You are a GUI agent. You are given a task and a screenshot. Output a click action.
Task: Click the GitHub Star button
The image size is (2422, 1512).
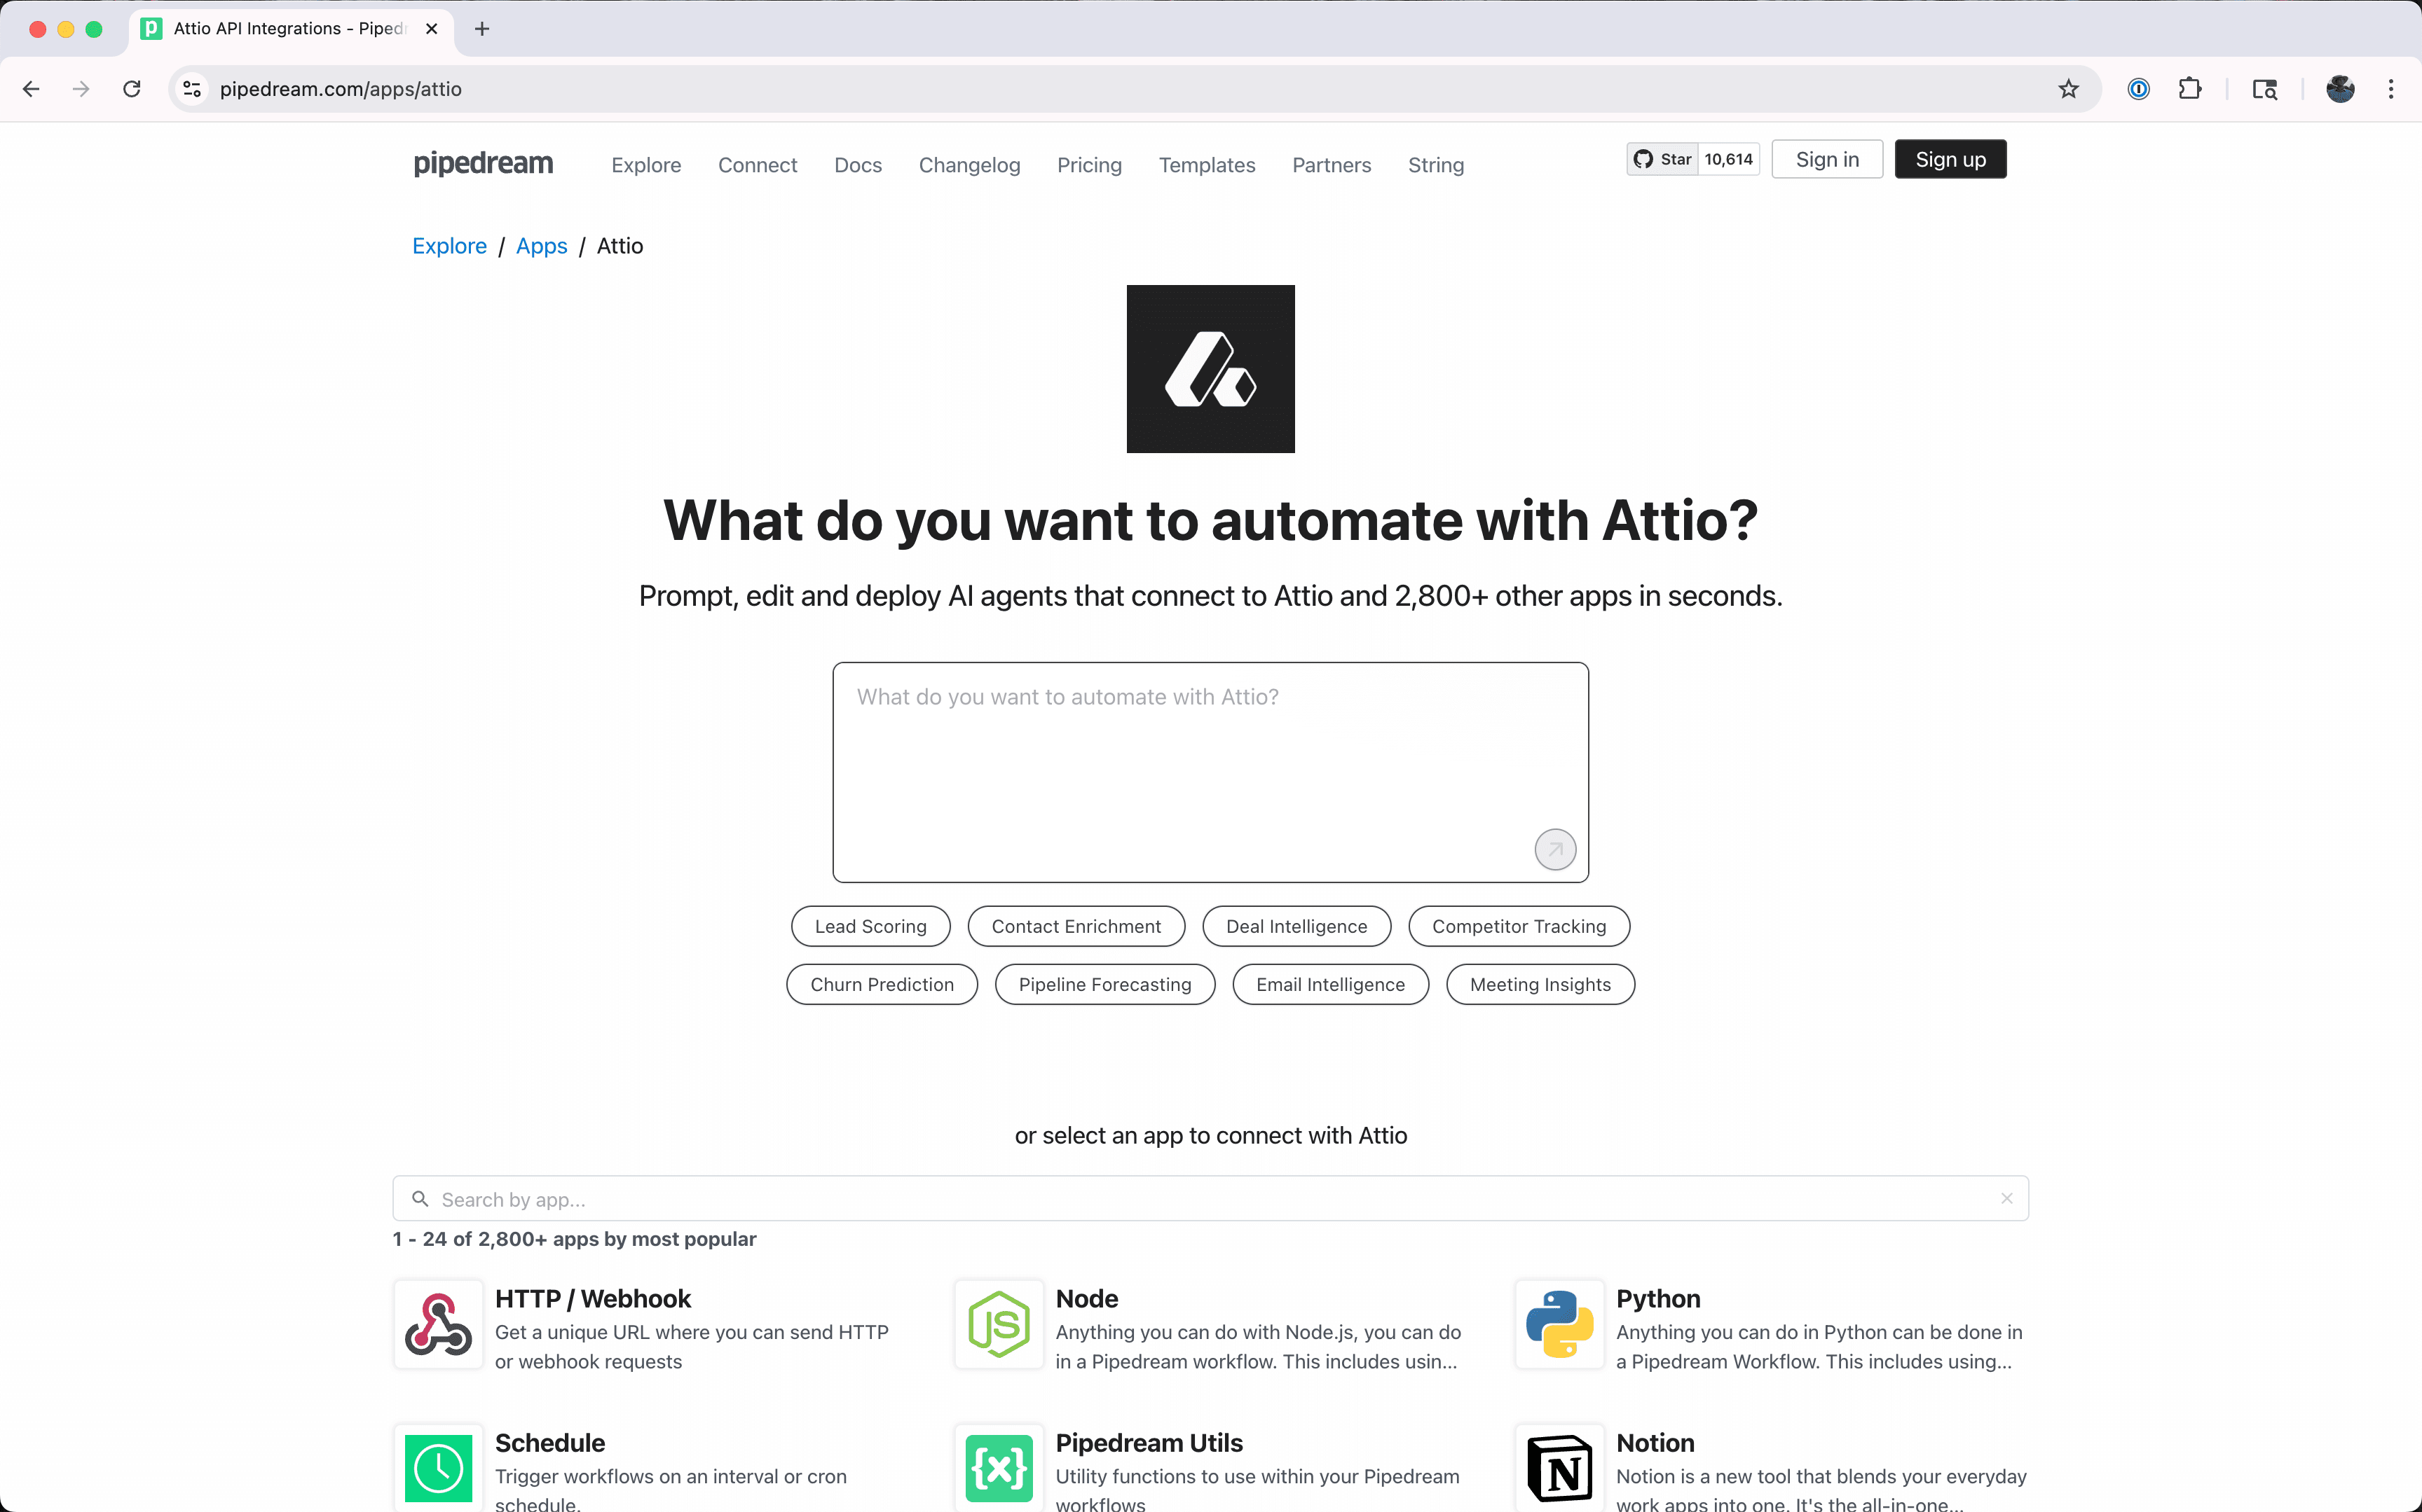1663,159
